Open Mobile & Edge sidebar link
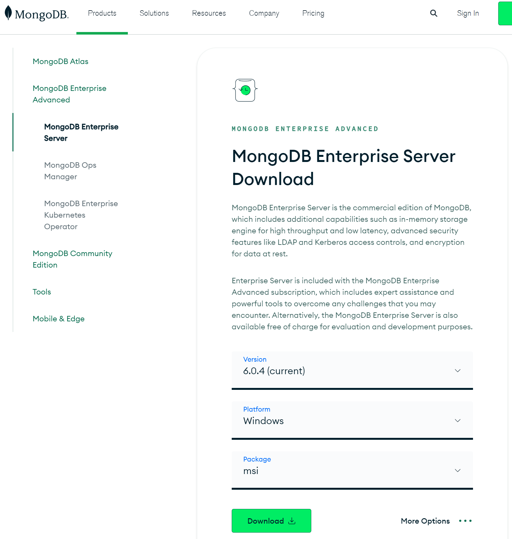 tap(58, 319)
